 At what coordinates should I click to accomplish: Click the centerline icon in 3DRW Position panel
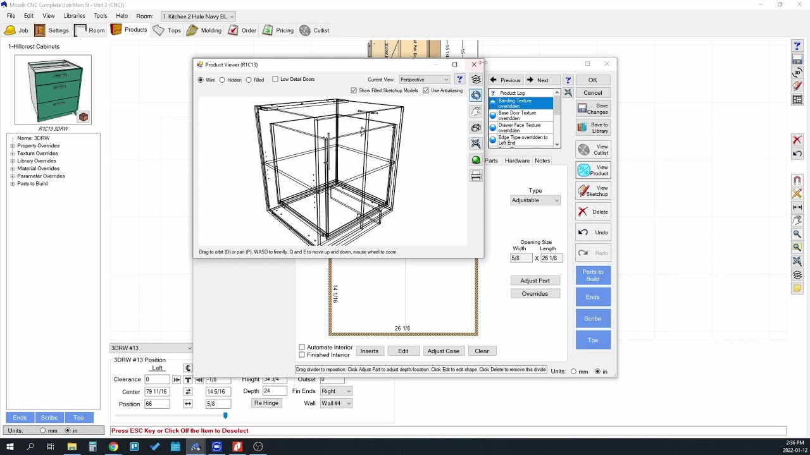pyautogui.click(x=188, y=368)
